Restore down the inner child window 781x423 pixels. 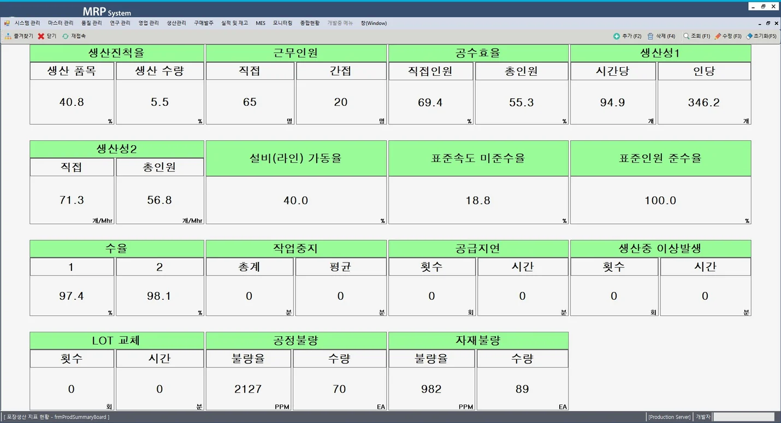768,23
